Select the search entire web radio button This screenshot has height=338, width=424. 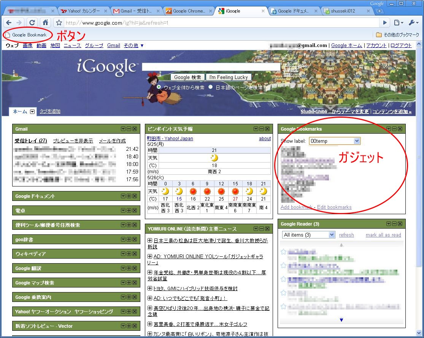tap(159, 87)
